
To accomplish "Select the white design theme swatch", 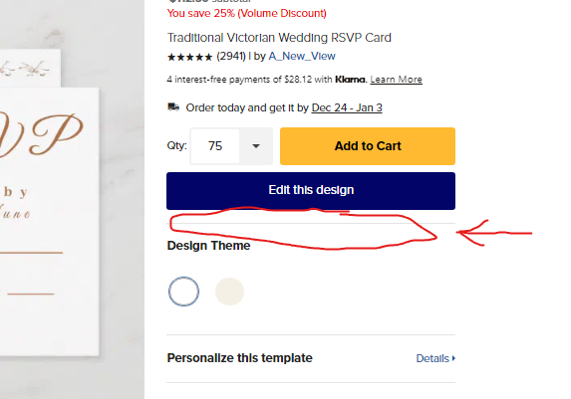I will click(x=183, y=292).
